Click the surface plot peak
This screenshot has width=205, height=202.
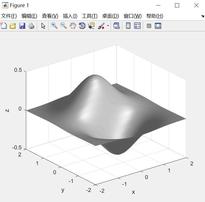[x=94, y=77]
